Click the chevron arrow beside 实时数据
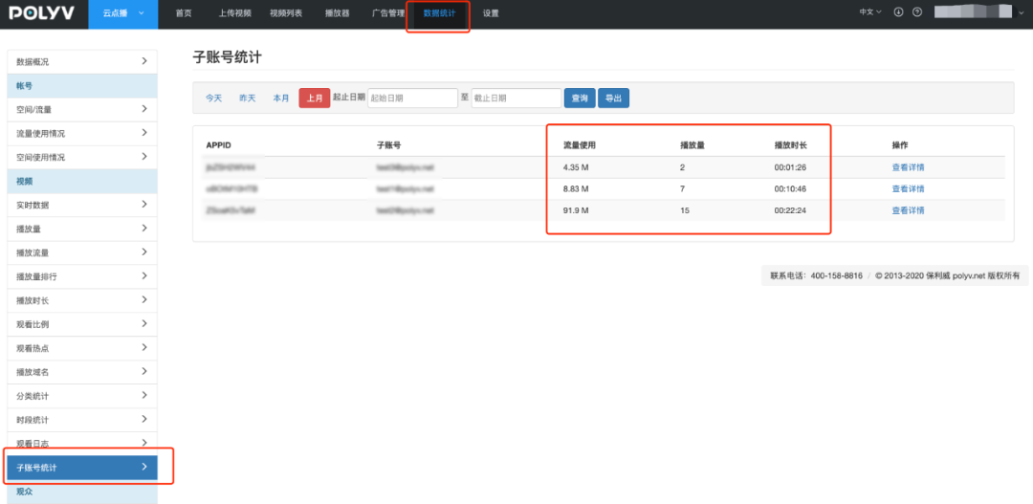Viewport: 1033px width, 504px height. pos(143,205)
